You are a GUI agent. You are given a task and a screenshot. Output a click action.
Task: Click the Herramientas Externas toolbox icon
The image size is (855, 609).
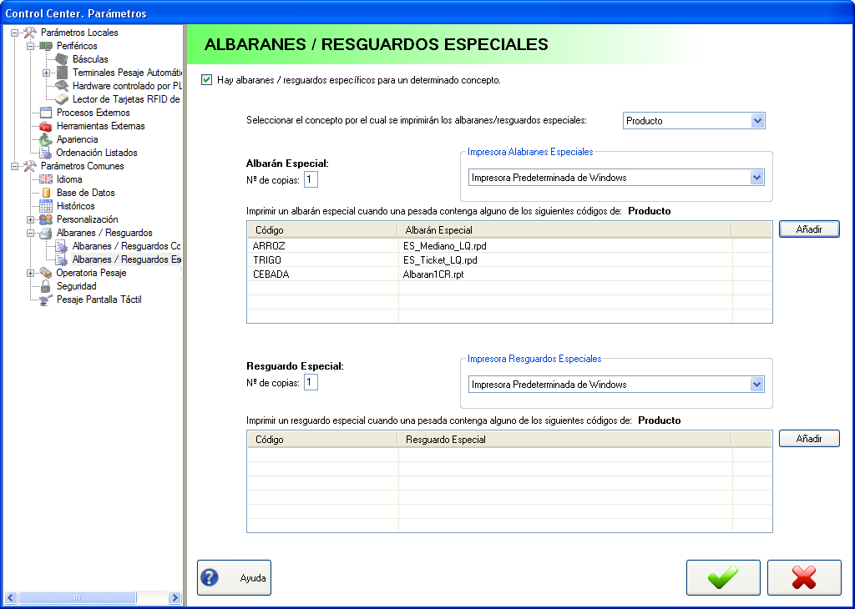[46, 126]
